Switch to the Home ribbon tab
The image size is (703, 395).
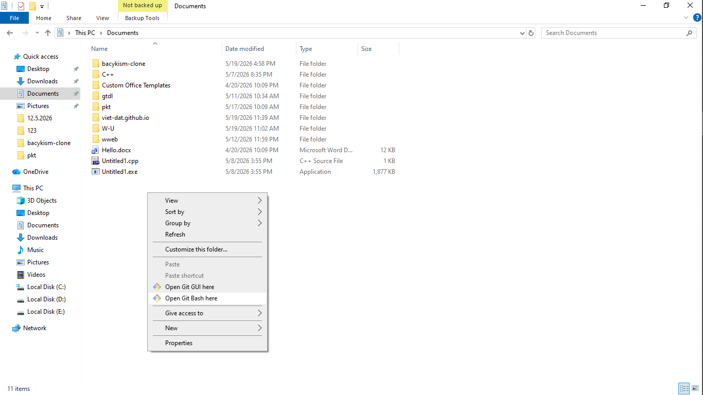(44, 18)
